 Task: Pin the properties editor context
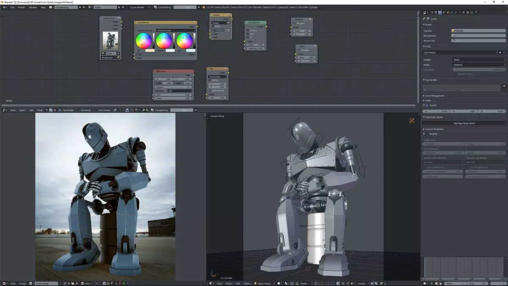[x=424, y=19]
